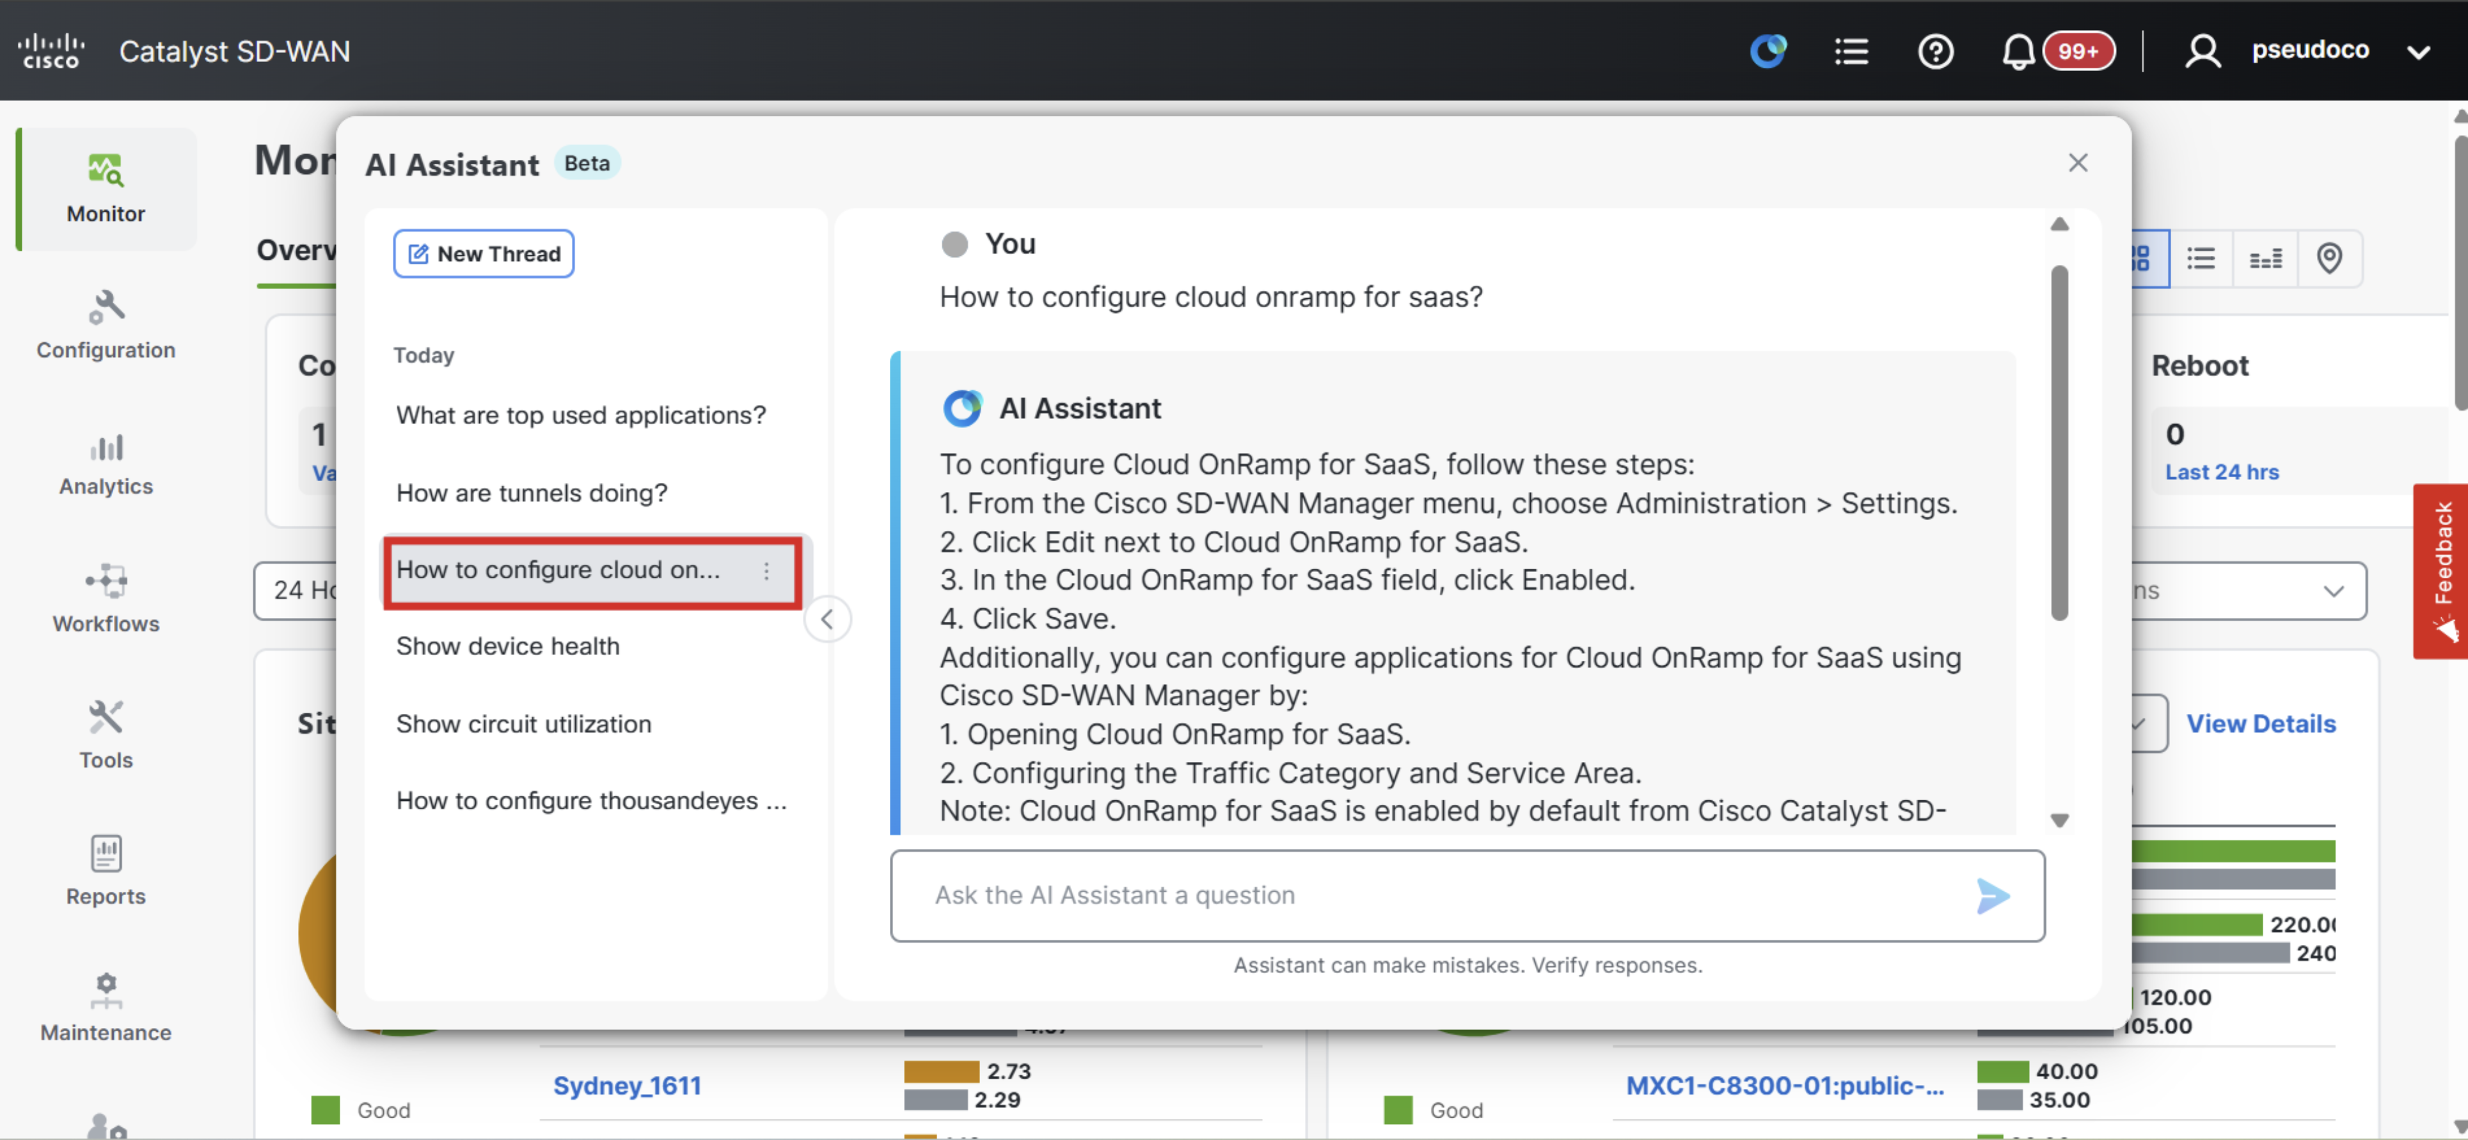This screenshot has height=1140, width=2468.
Task: Open the Tools sidebar section
Action: tap(106, 735)
